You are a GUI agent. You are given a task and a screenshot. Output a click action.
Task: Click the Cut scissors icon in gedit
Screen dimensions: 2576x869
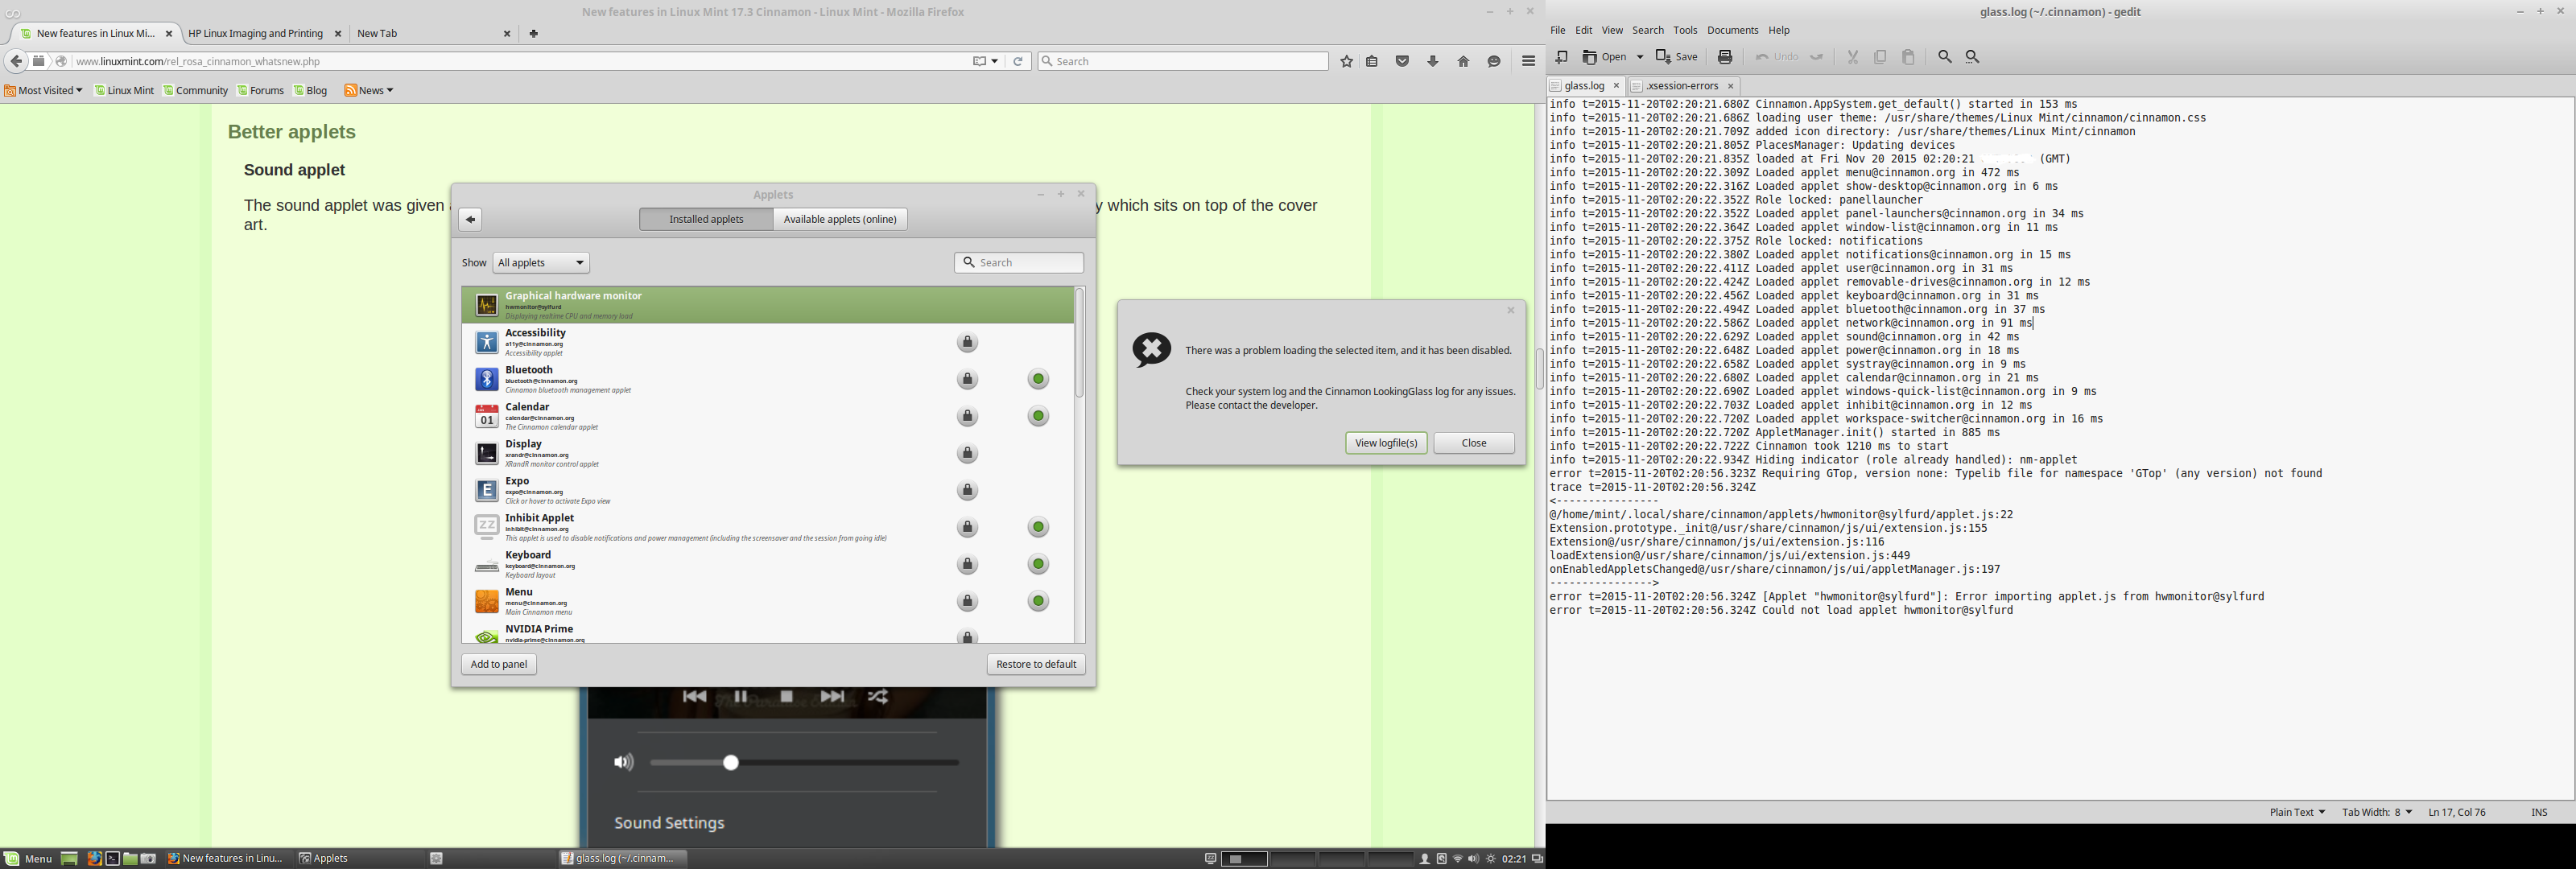click(1852, 57)
